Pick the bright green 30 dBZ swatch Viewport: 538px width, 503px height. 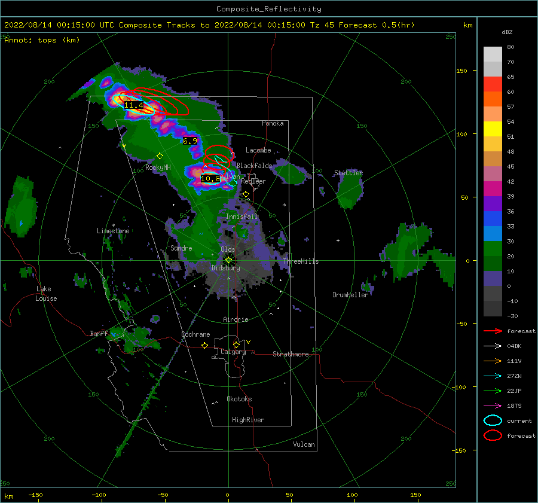point(493,248)
